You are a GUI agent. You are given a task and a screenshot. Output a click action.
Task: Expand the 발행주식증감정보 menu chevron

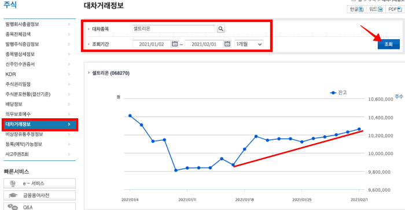point(69,44)
